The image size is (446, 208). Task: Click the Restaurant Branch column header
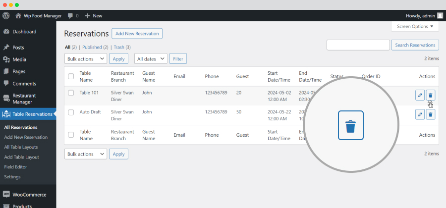pyautogui.click(x=122, y=76)
